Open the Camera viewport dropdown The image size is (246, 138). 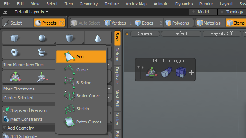[x=145, y=33]
